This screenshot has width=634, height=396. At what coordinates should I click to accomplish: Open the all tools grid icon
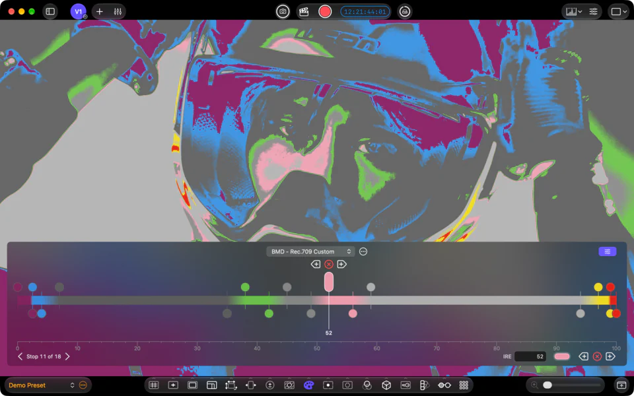tap(464, 385)
